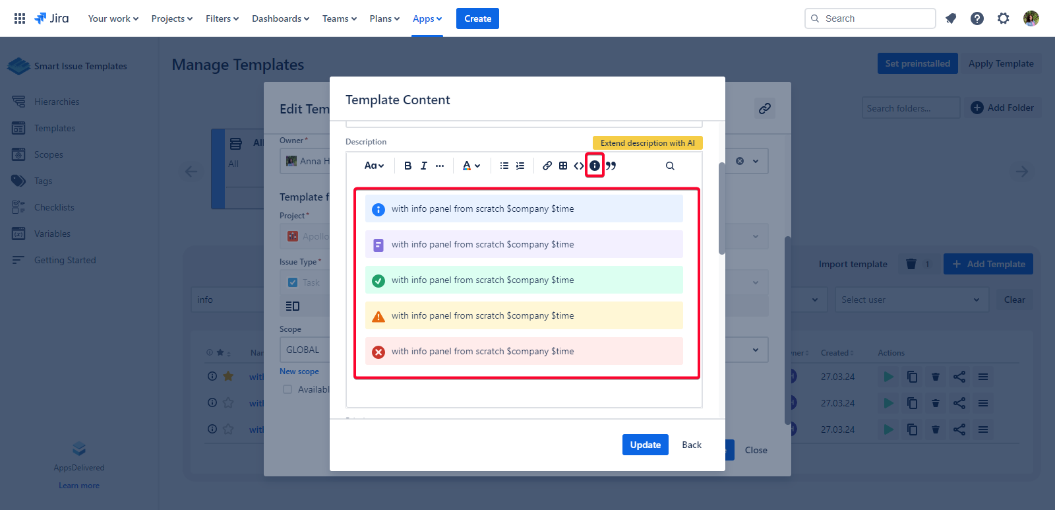Click the Update button

pos(645,445)
